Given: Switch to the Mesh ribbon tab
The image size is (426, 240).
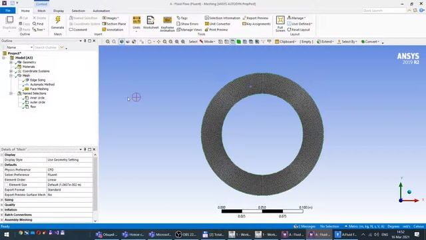Looking at the screenshot, I should pos(41,11).
